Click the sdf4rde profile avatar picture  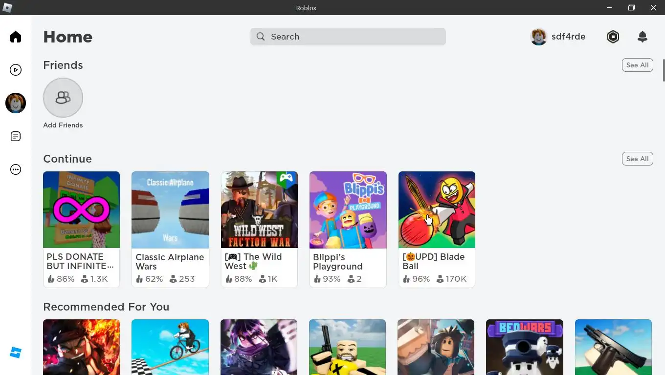[539, 37]
